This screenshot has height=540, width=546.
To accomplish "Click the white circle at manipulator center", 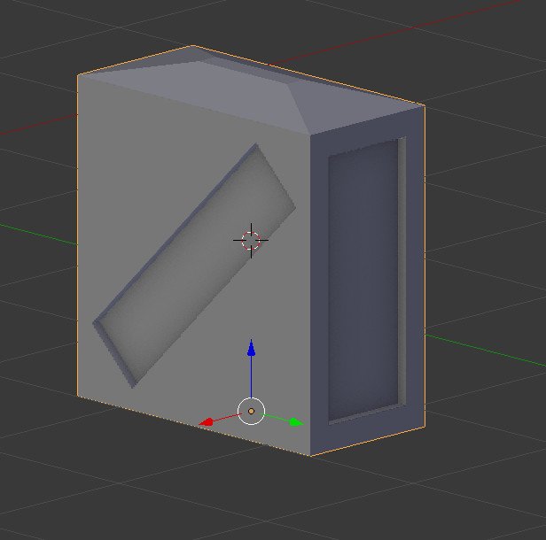I will [x=252, y=411].
